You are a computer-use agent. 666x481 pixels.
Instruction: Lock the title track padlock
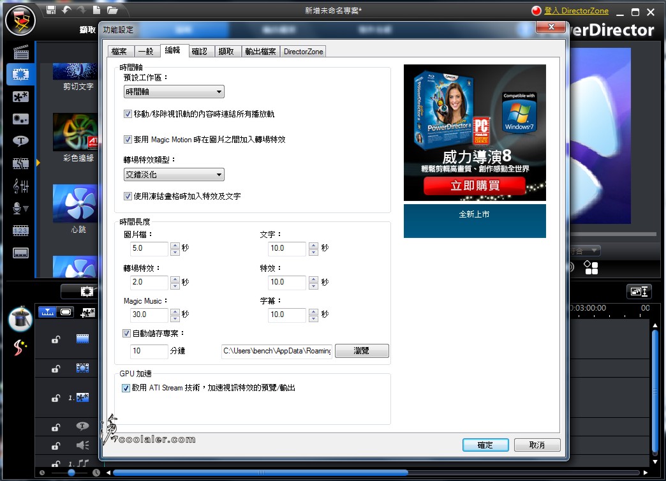click(x=56, y=427)
